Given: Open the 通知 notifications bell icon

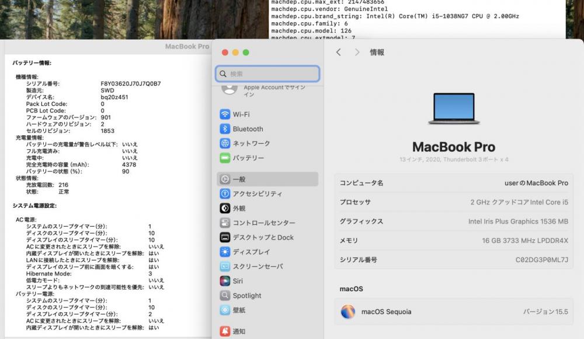Looking at the screenshot, I should pyautogui.click(x=225, y=331).
